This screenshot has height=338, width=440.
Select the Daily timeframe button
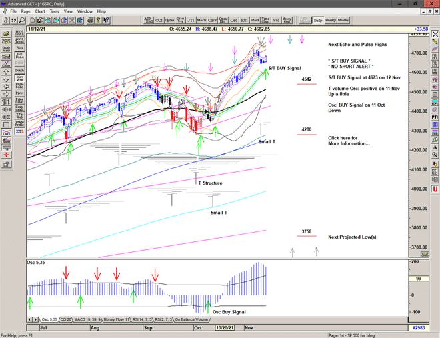click(x=318, y=21)
